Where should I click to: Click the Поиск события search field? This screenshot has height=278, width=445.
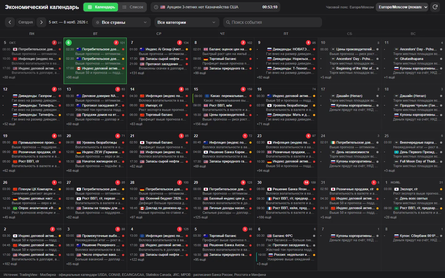pyautogui.click(x=272, y=22)
